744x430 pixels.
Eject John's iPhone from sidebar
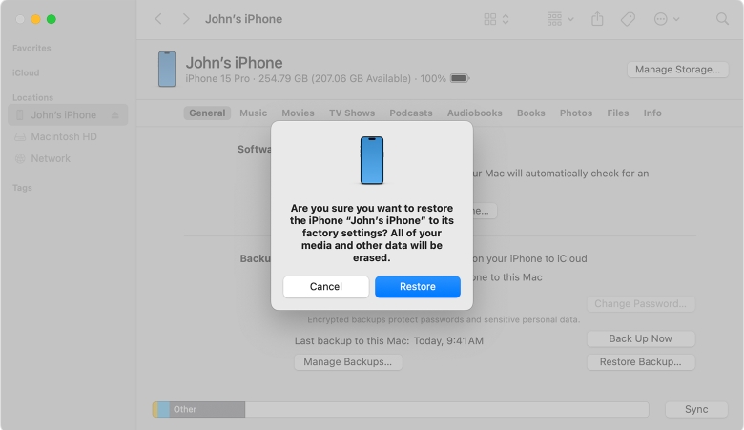tap(114, 115)
